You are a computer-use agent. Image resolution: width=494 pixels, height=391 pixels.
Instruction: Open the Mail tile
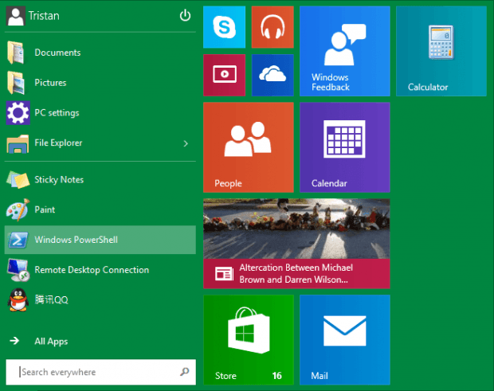[x=344, y=339]
